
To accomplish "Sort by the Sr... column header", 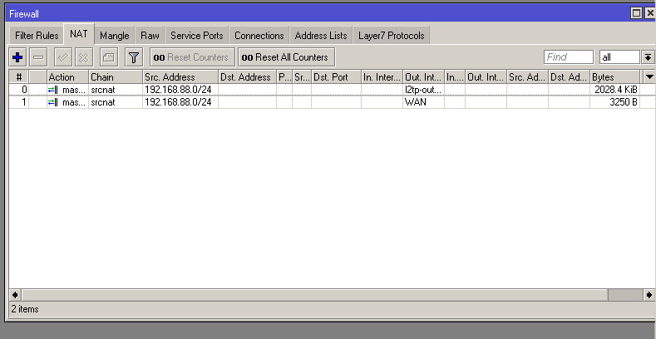I will (302, 77).
